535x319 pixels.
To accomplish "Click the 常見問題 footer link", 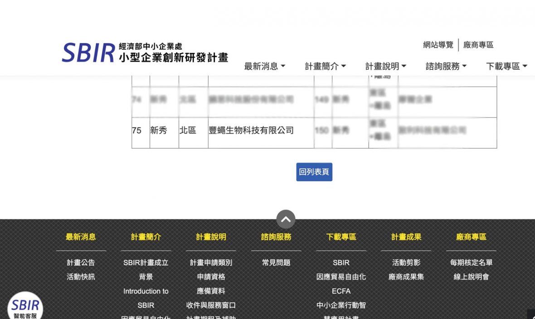I will pyautogui.click(x=276, y=262).
